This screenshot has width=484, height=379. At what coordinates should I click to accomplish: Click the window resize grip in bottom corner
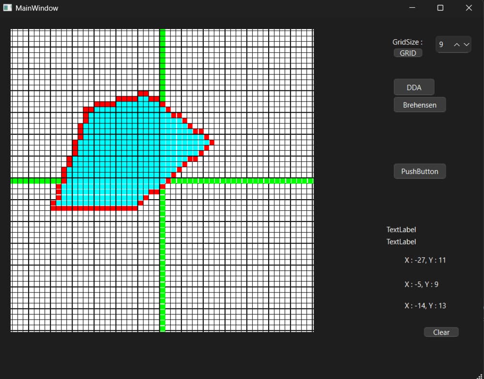480,376
